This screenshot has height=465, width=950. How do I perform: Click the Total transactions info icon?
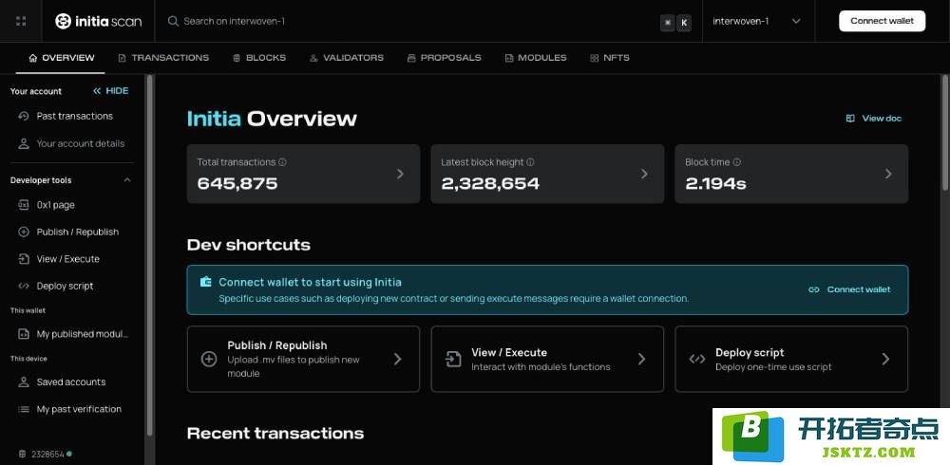click(x=282, y=162)
